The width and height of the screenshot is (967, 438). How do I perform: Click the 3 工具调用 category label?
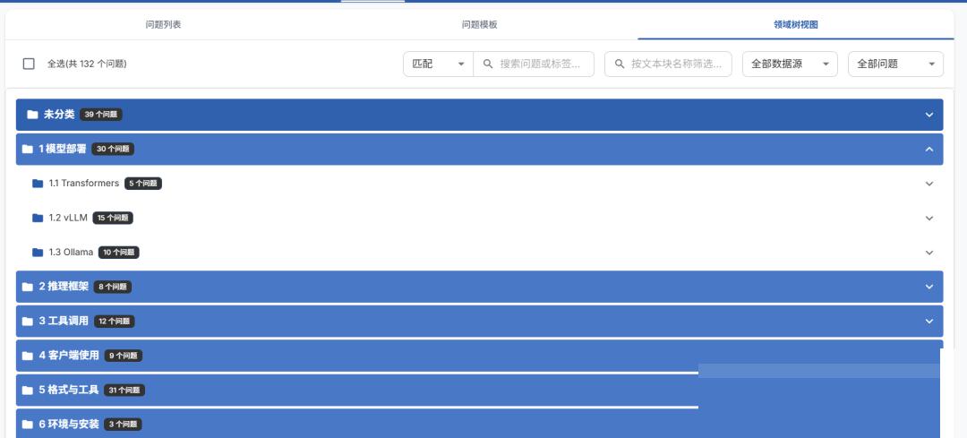(64, 321)
